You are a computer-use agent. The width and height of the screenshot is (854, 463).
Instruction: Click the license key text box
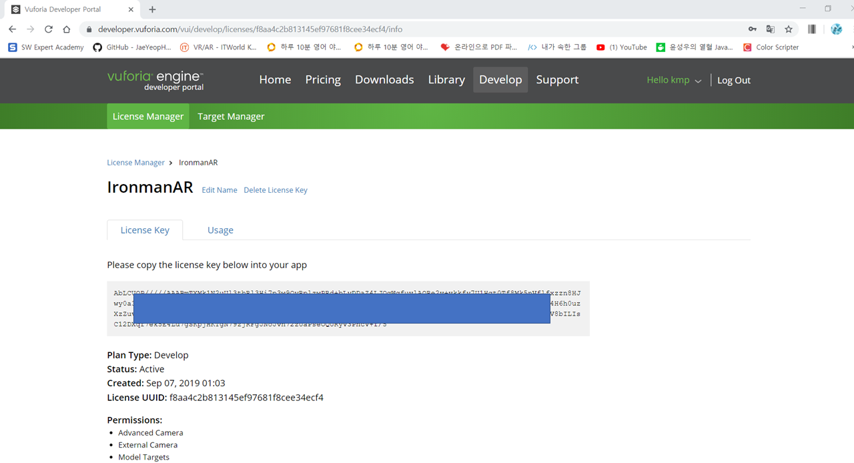pos(348,308)
